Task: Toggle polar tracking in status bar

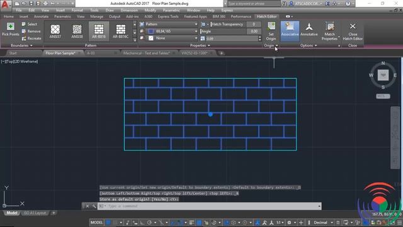Action: (149, 223)
